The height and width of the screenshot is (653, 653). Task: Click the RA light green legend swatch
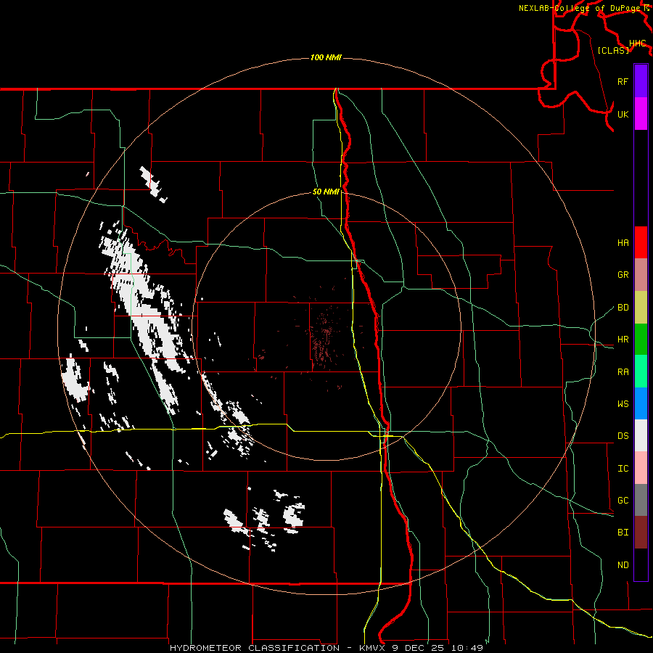[641, 371]
